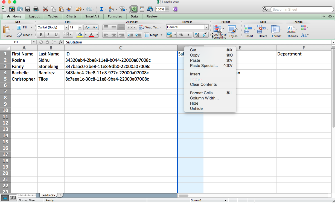This screenshot has height=203, width=335.
Task: Center text horizontally
Action: 114,35
